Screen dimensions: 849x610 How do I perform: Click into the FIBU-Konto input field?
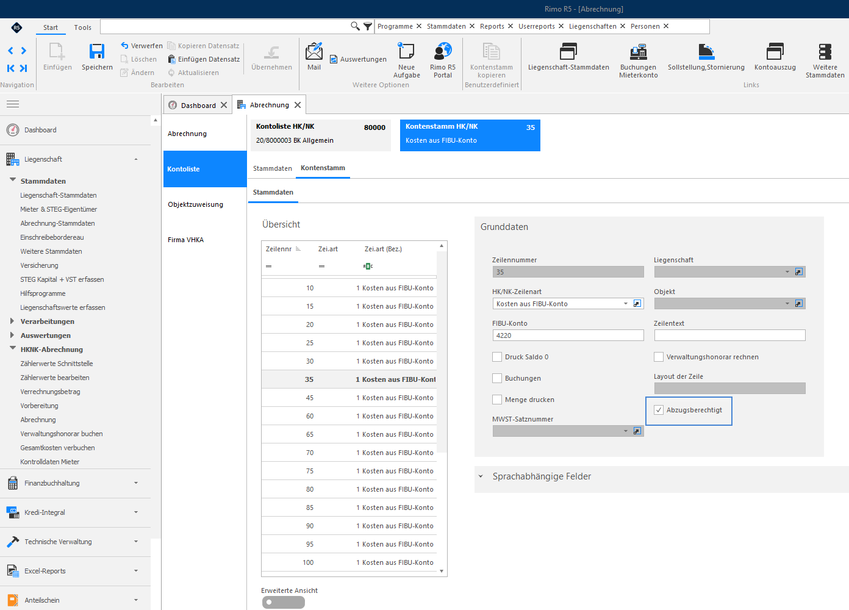[x=568, y=335]
